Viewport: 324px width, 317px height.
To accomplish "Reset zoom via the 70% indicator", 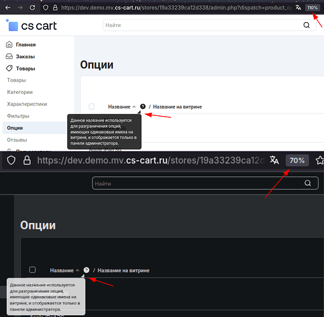I will [x=297, y=160].
